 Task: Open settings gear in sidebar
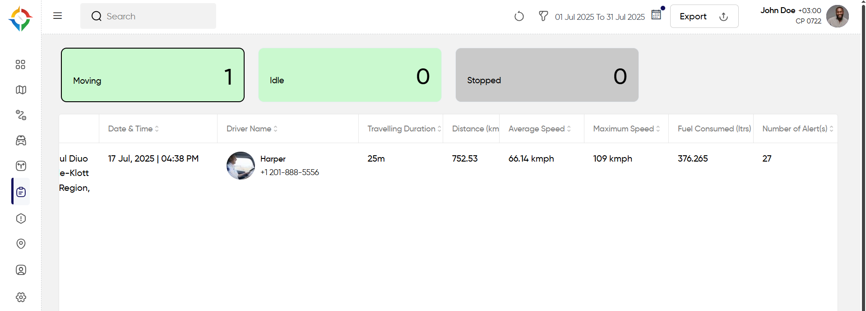coord(21,297)
